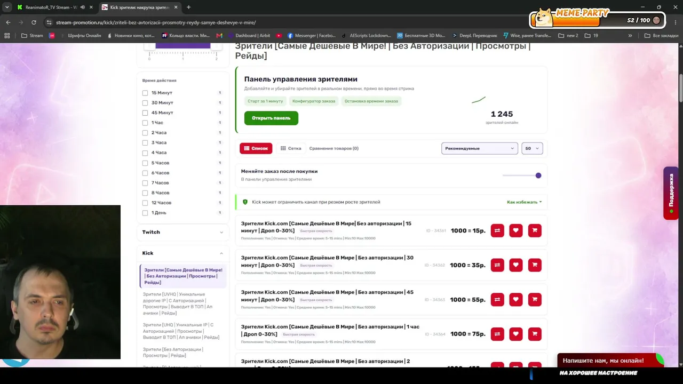This screenshot has height=384, width=683.
Task: Switch to Сетка grid view
Action: (x=291, y=148)
